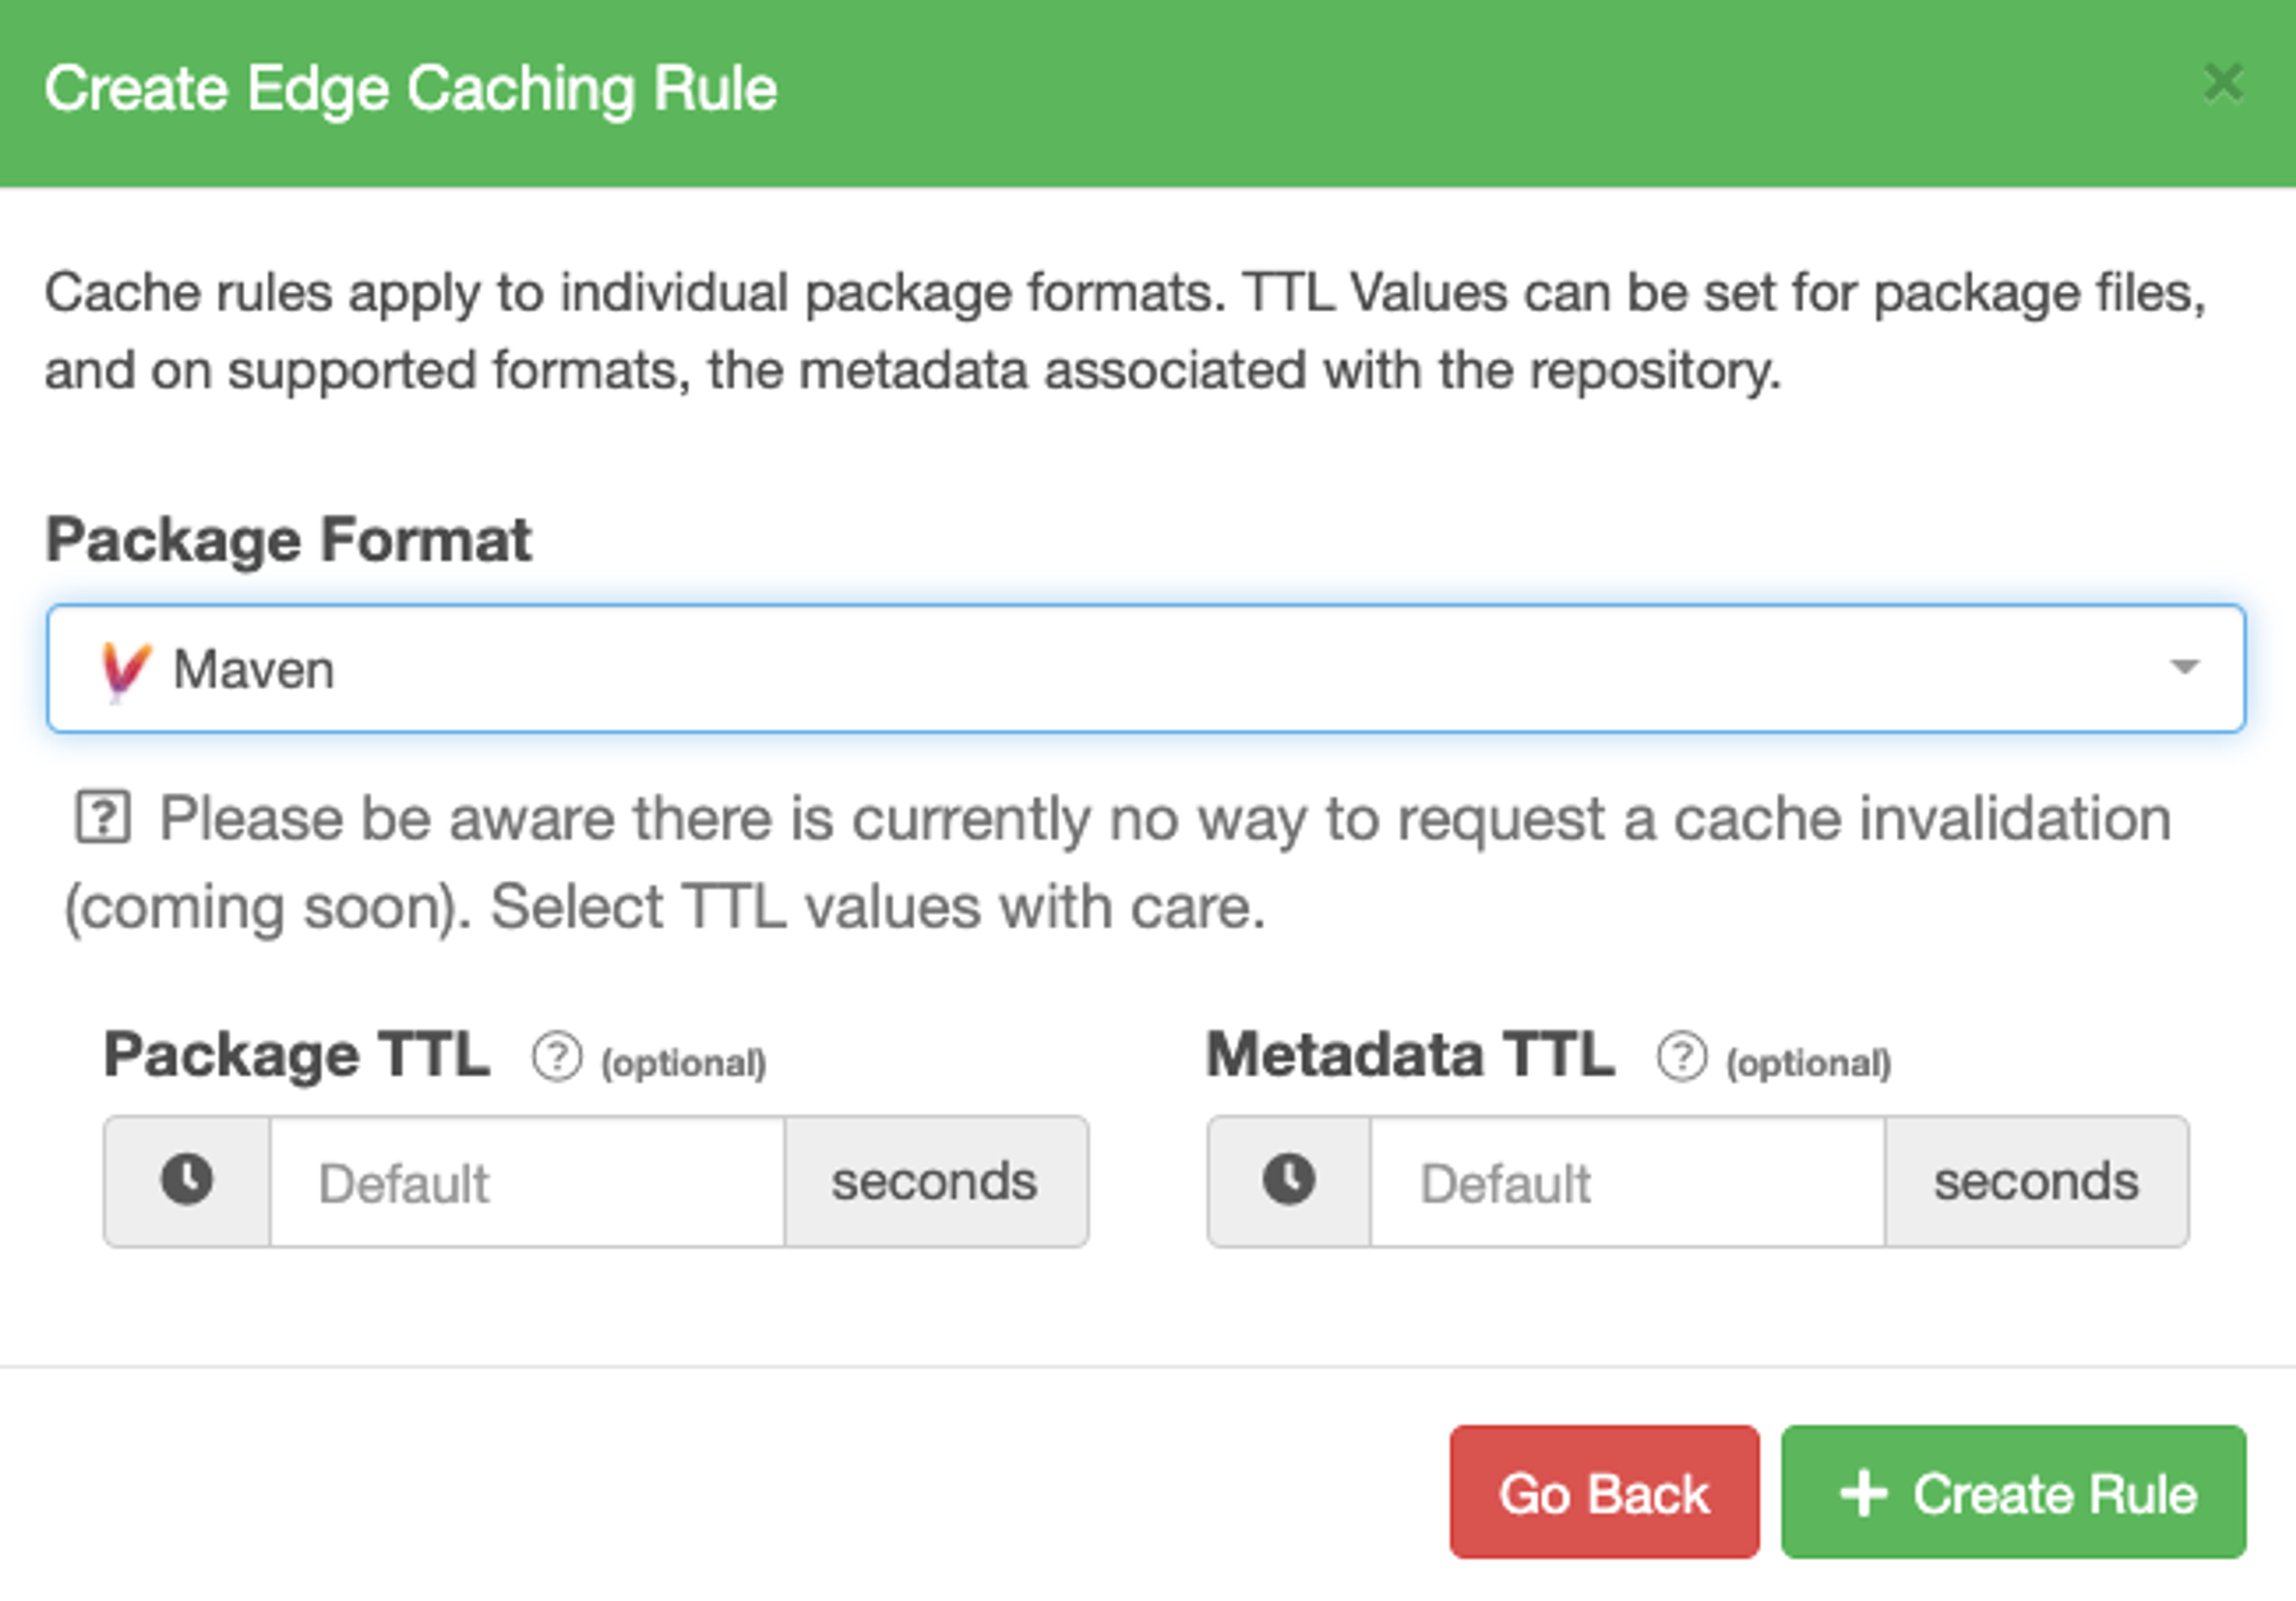Click the Metadata TTL label text
The height and width of the screenshot is (1601, 2296).
click(x=1410, y=1054)
